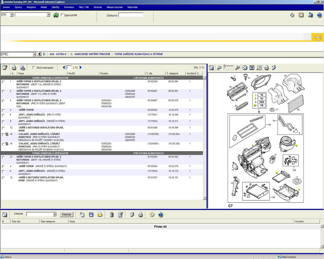Open the 'Nákupní seznam' menu
The height and width of the screenshot is (259, 324).
(x=114, y=7)
